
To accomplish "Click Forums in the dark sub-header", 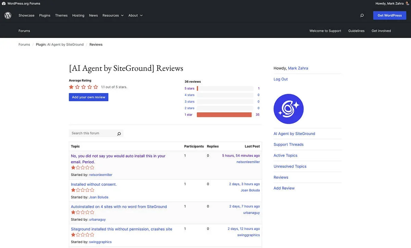I will click(x=24, y=31).
